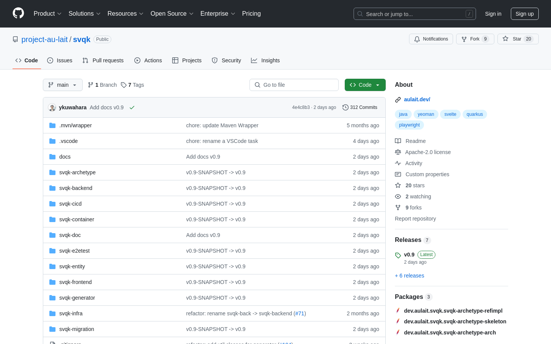Open the 312 Commits link
This screenshot has width=551, height=344.
pyautogui.click(x=360, y=107)
